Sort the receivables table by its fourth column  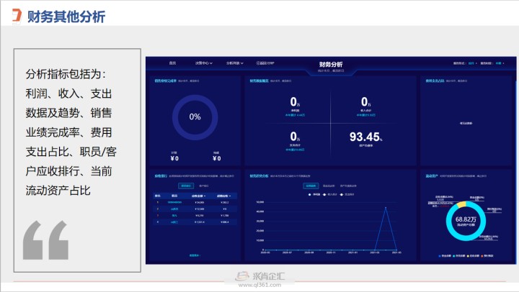click(x=224, y=196)
